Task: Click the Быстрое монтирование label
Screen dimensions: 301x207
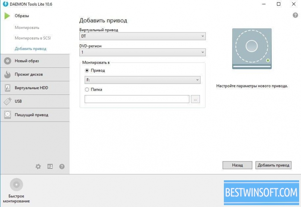Action: 16,199
